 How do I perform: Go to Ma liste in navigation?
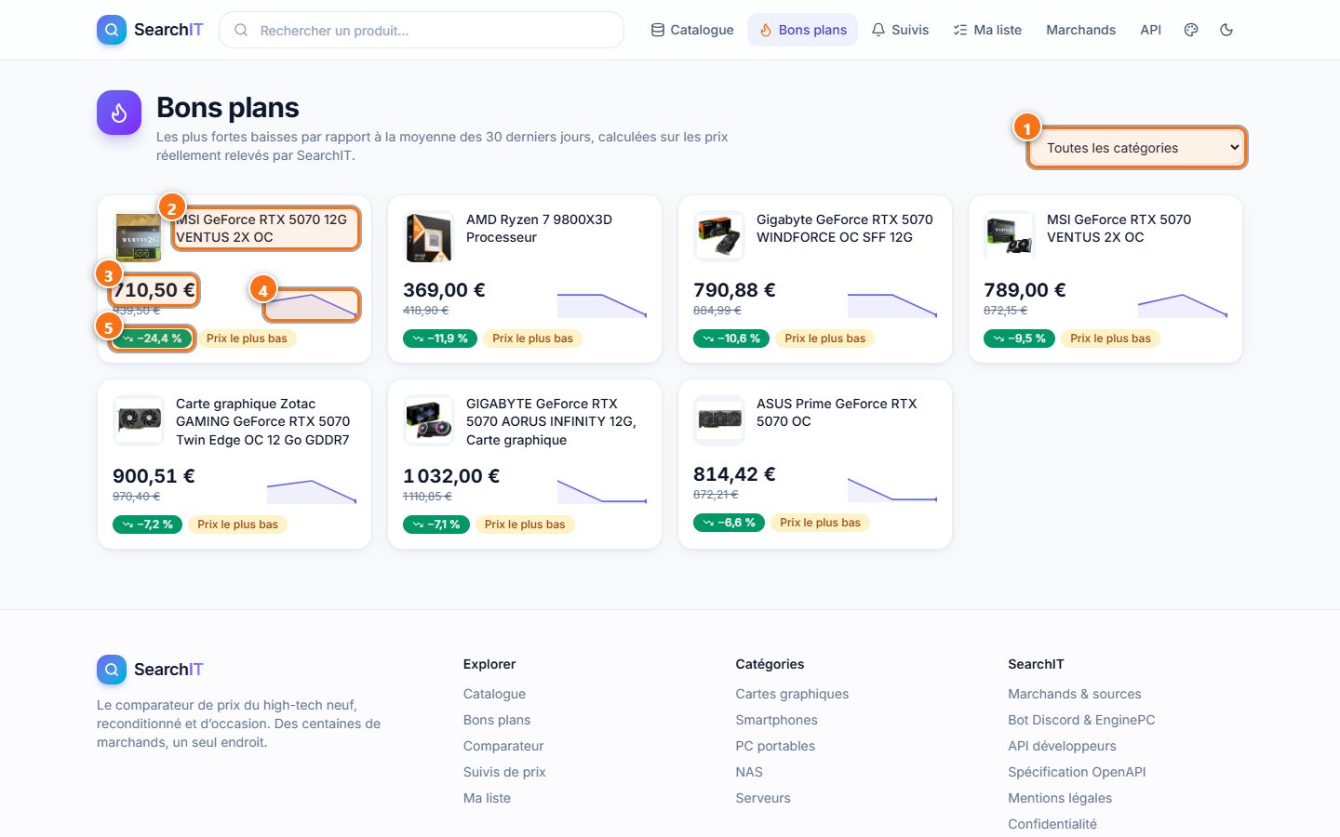coord(987,30)
